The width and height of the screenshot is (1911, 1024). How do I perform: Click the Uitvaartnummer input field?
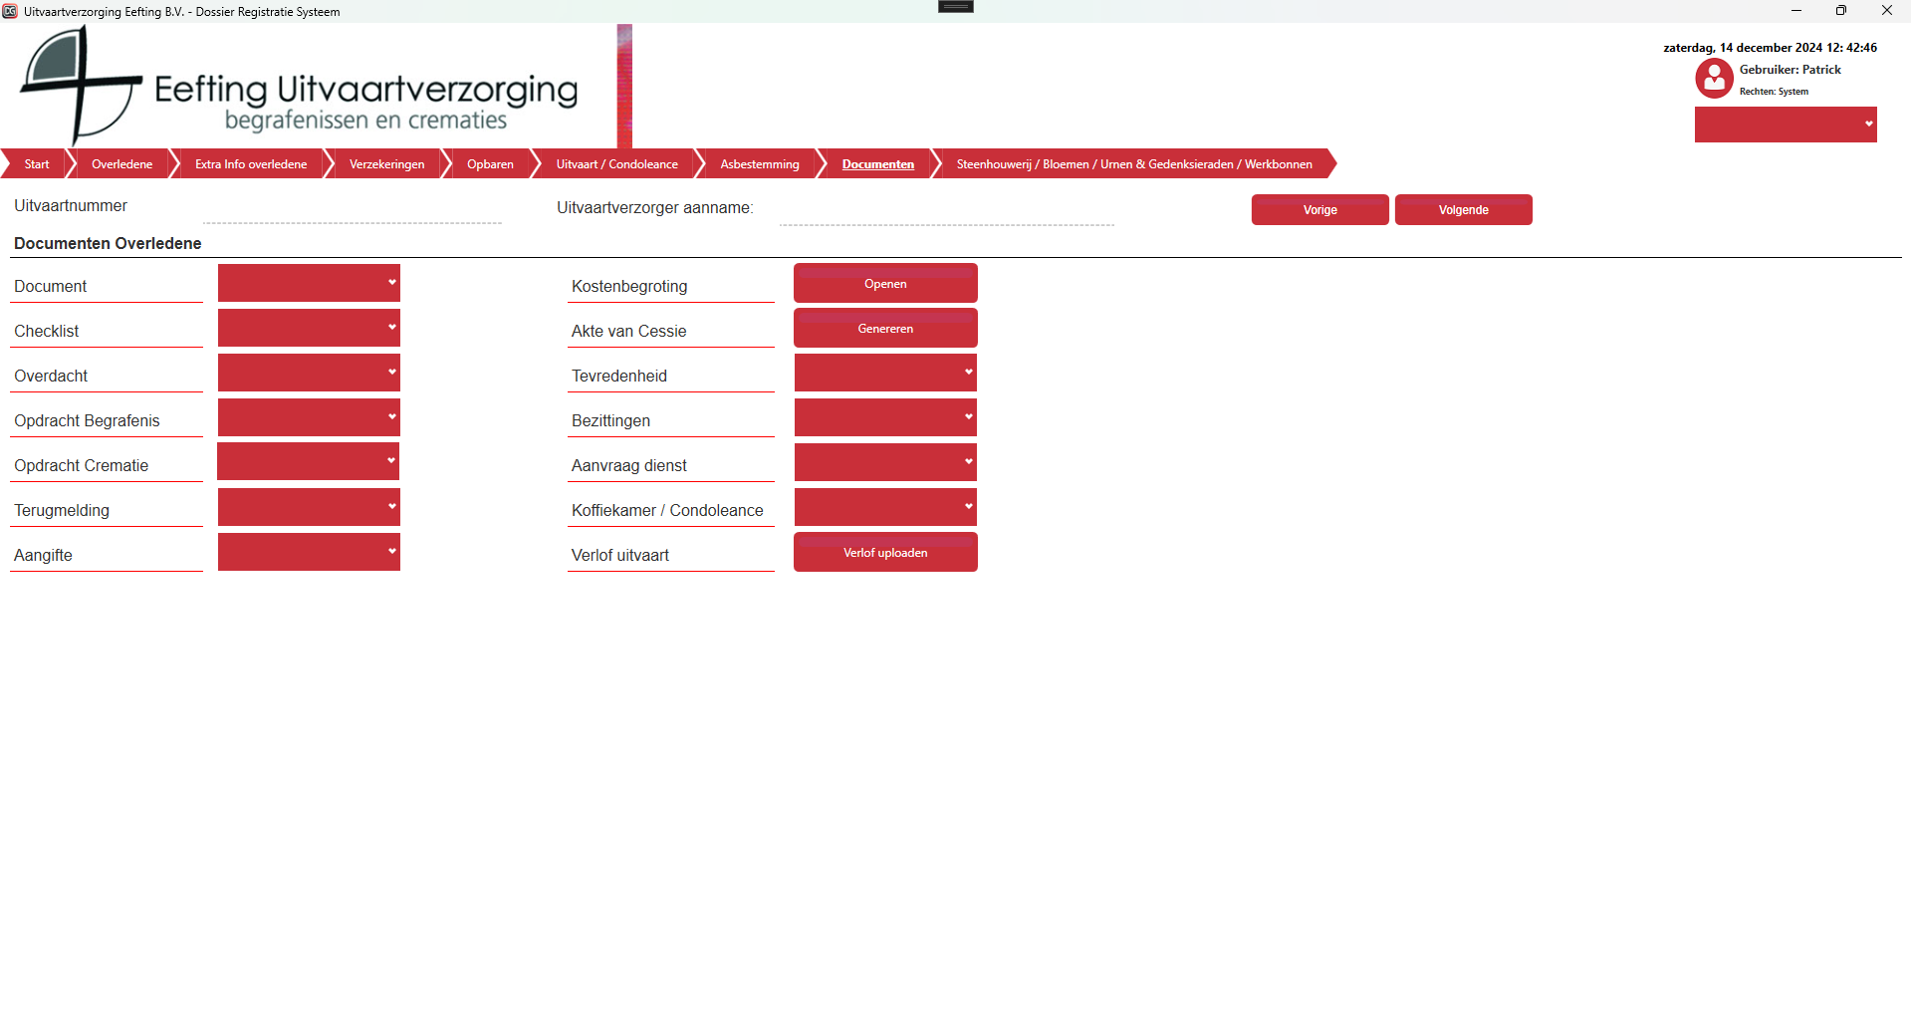[x=352, y=210]
